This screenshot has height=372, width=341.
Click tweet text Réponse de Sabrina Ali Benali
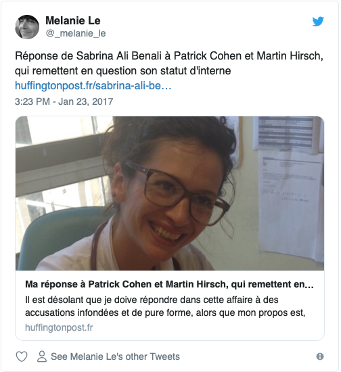[x=169, y=56]
